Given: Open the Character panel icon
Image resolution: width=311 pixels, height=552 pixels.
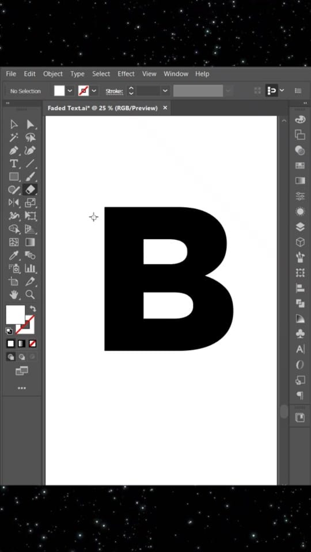Looking at the screenshot, I should tap(300, 349).
